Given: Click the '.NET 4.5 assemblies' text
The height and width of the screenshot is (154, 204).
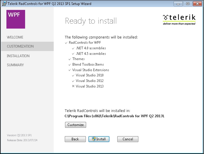Looking at the screenshot, I should (x=91, y=54).
